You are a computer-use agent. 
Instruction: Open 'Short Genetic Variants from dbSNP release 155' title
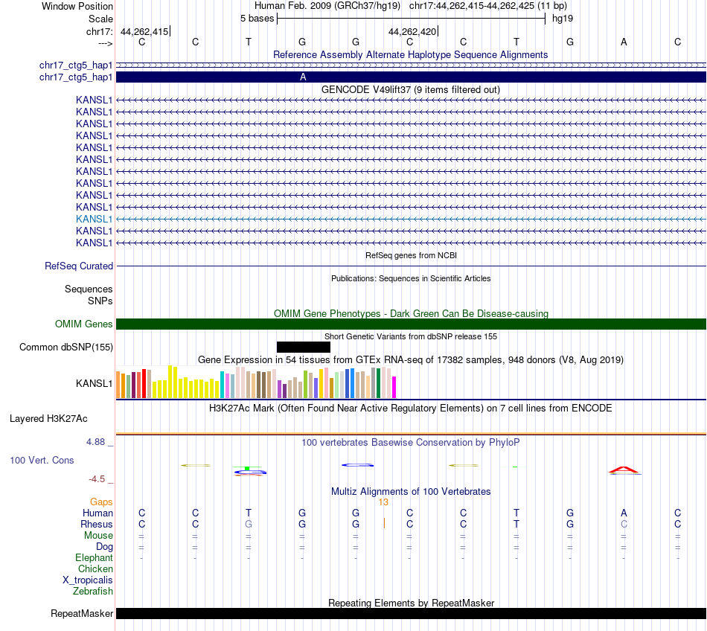(411, 336)
